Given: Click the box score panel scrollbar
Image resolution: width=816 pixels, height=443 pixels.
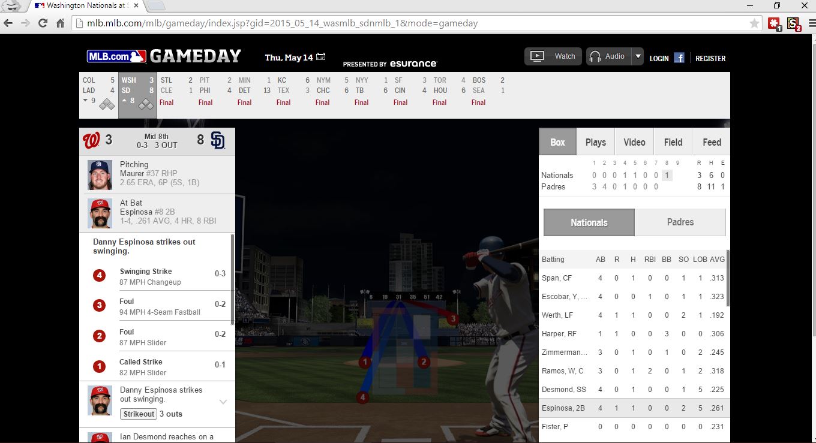Looking at the screenshot, I should click(x=728, y=278).
